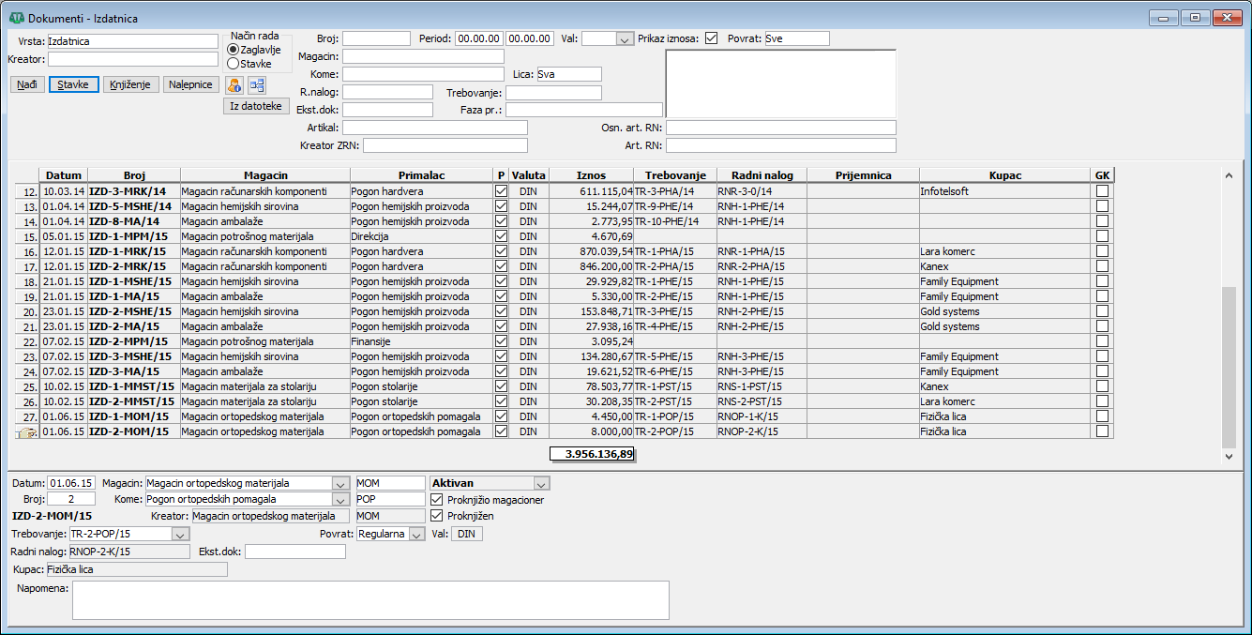
Task: Uncheck the Prikaz iznosa checkbox
Action: pos(712,38)
